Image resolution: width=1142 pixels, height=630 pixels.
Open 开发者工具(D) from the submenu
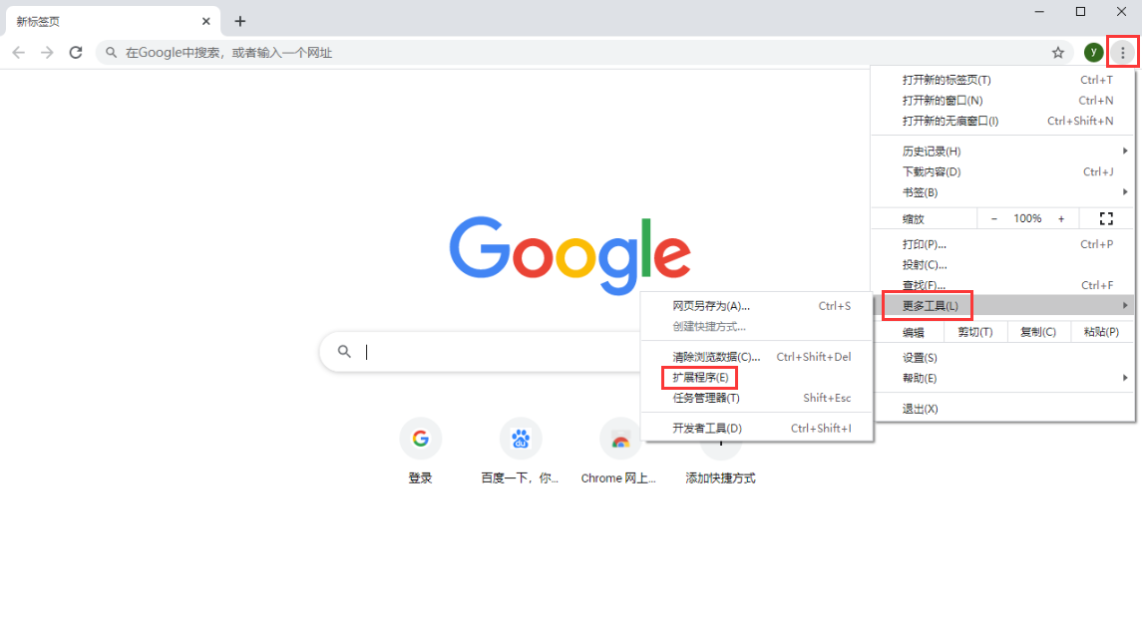point(757,429)
